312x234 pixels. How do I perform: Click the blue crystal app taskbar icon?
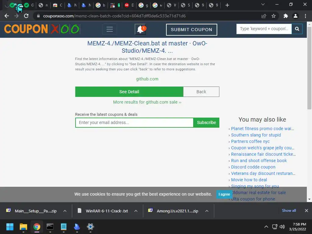(x=77, y=227)
